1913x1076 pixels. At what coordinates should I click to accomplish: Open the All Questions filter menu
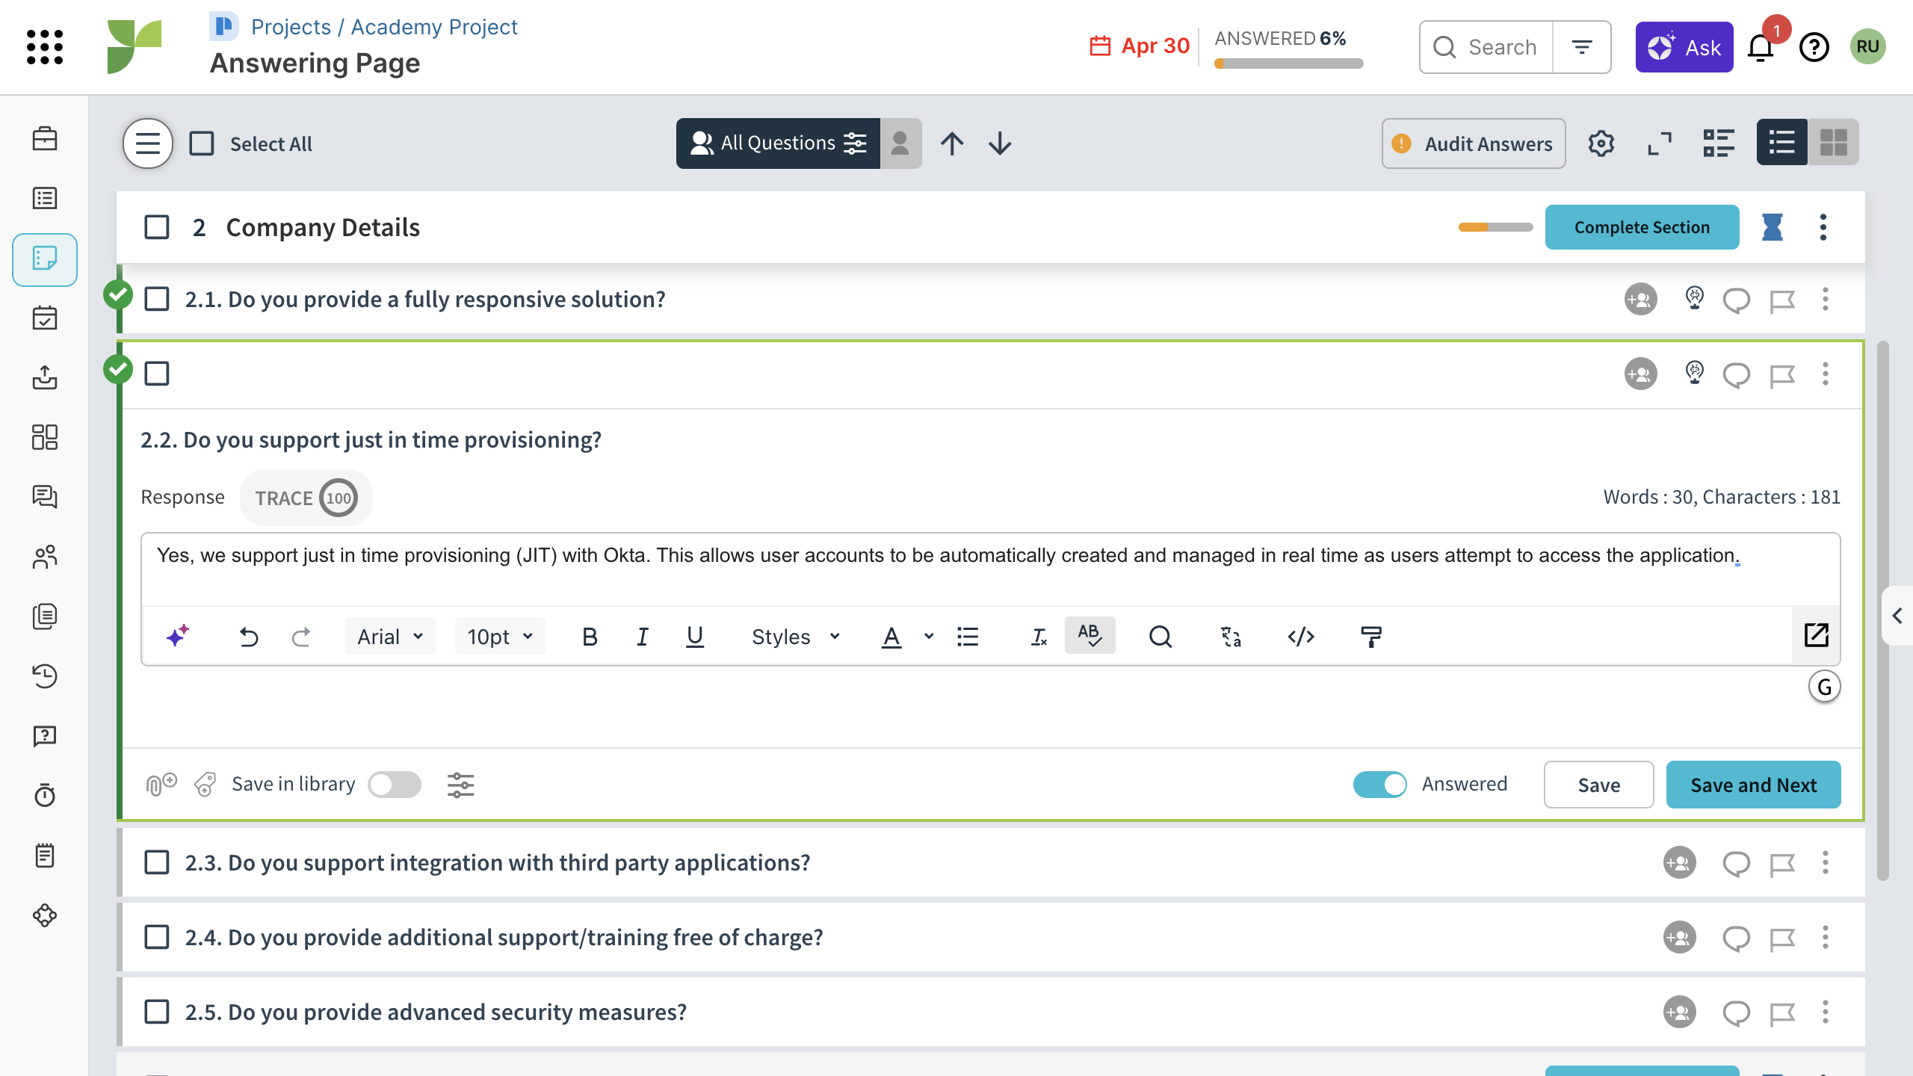pos(778,143)
